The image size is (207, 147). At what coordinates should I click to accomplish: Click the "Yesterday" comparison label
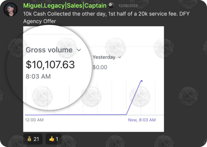point(104,57)
